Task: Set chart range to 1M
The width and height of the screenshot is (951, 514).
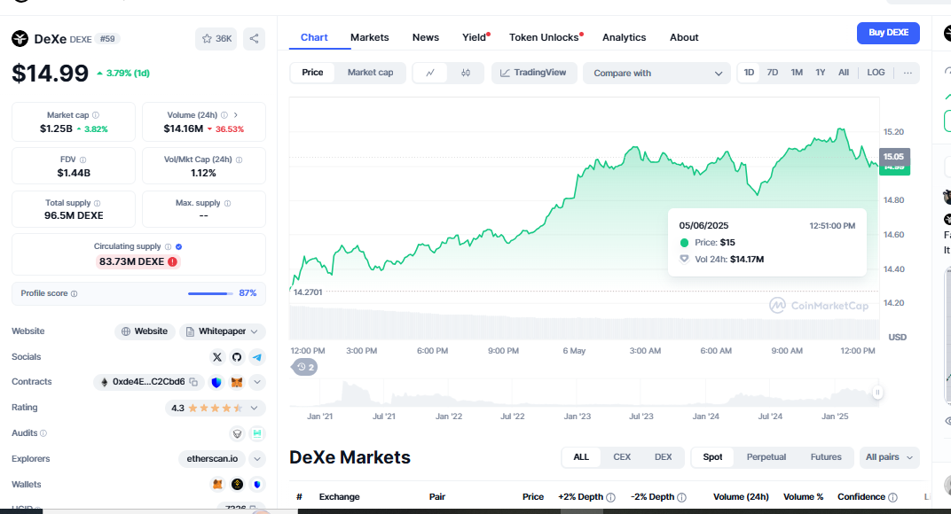Action: click(797, 73)
